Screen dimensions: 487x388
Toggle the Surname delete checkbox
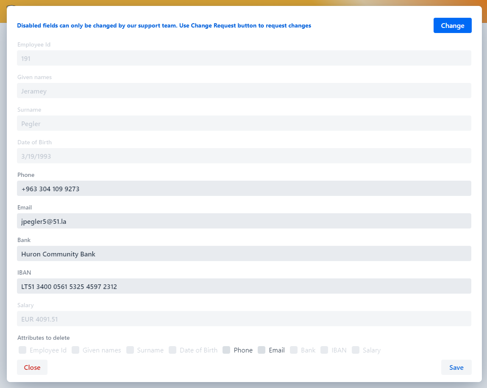(130, 350)
